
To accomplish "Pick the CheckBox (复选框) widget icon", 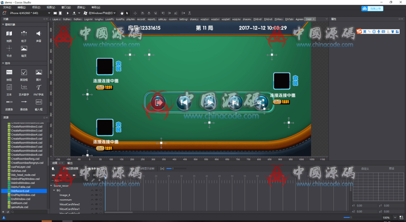I will tap(24, 72).
